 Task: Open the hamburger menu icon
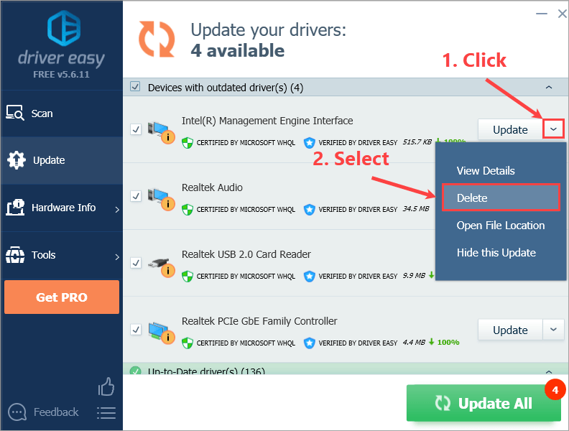pos(106,413)
